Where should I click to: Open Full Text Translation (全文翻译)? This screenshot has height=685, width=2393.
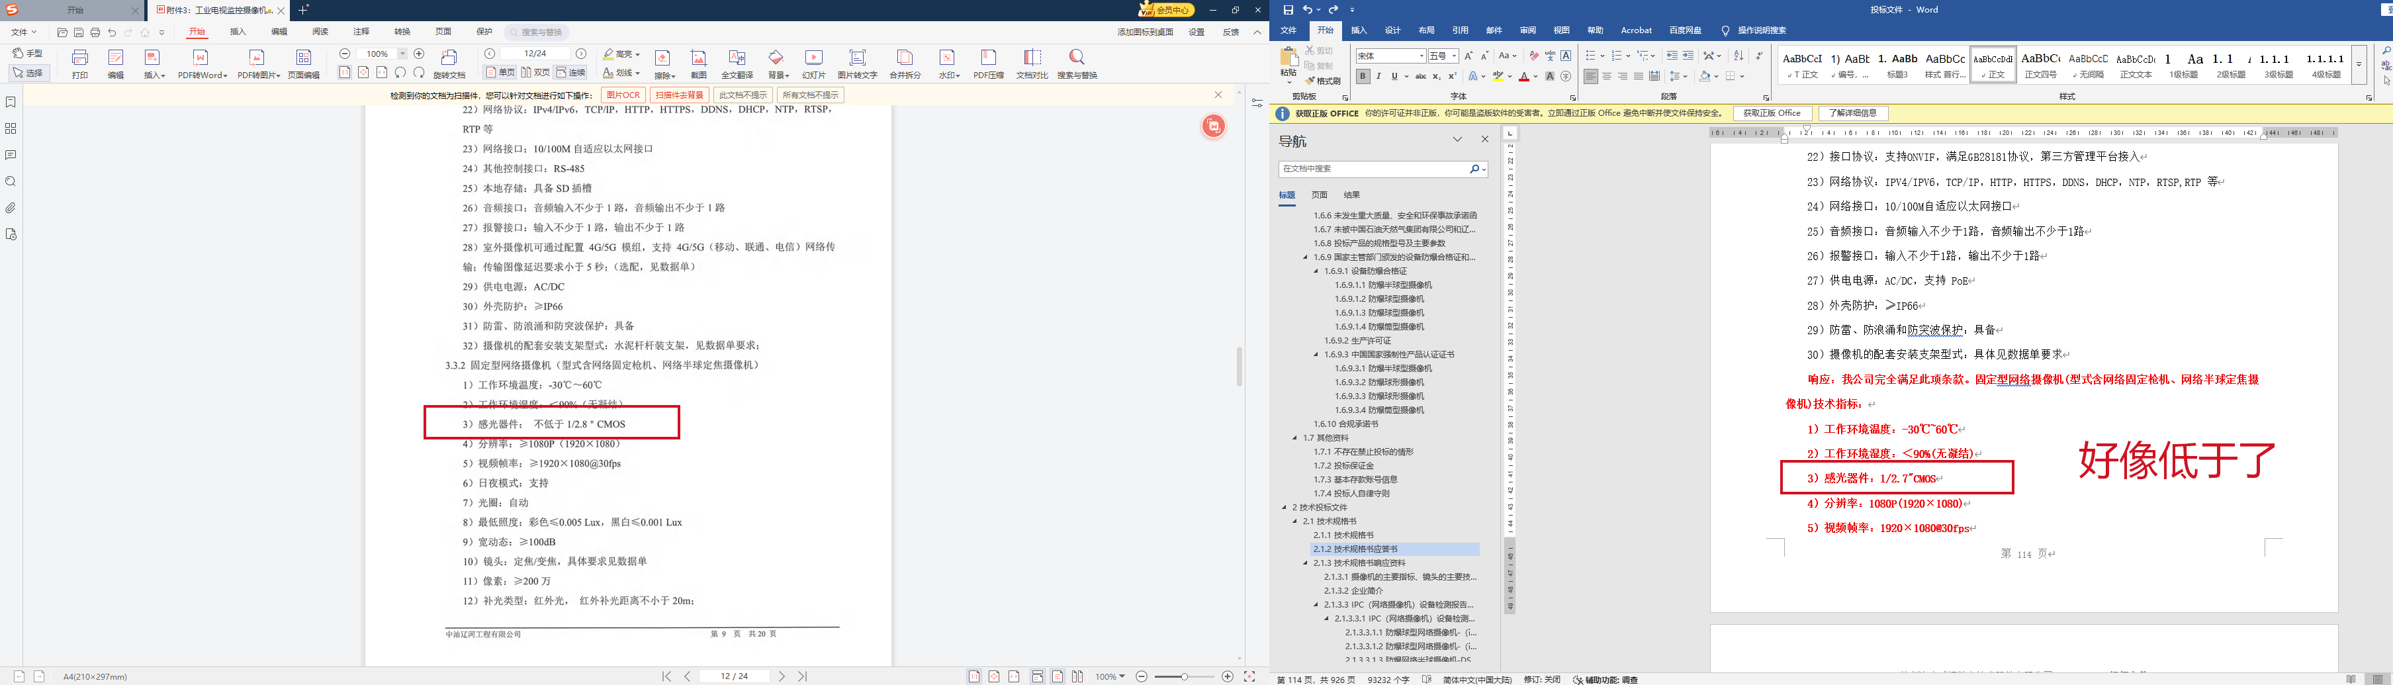tap(738, 63)
